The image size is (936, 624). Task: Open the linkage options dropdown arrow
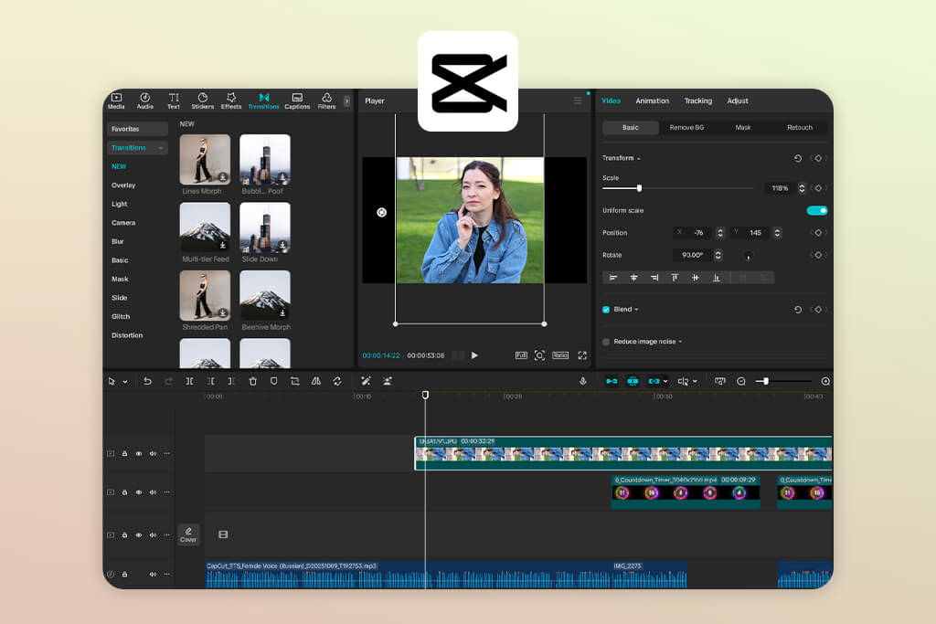(665, 382)
